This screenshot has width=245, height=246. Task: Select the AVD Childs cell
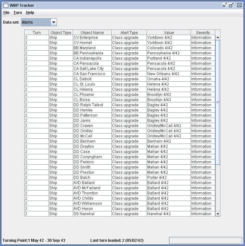92,198
